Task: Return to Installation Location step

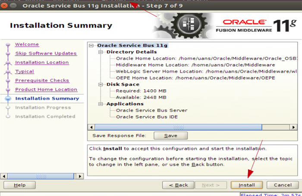Action: coord(42,62)
